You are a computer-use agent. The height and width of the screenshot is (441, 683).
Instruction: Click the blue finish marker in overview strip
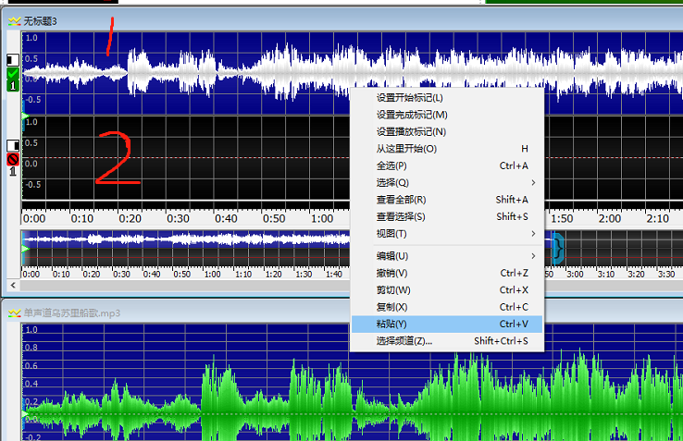[558, 247]
